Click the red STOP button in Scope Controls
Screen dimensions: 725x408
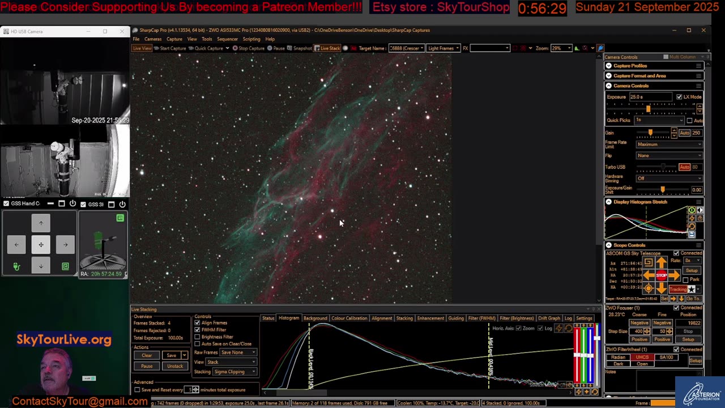[x=662, y=275]
